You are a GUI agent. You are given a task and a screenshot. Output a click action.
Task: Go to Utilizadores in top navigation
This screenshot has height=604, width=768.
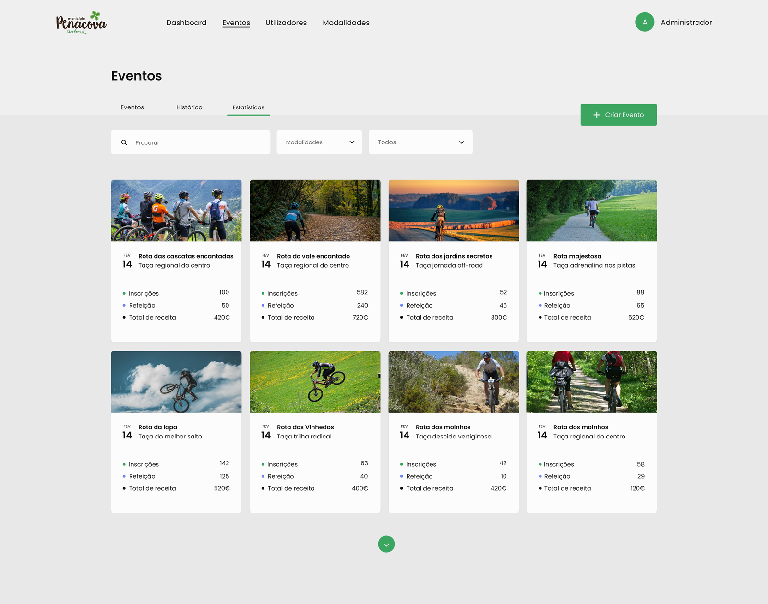(x=286, y=23)
